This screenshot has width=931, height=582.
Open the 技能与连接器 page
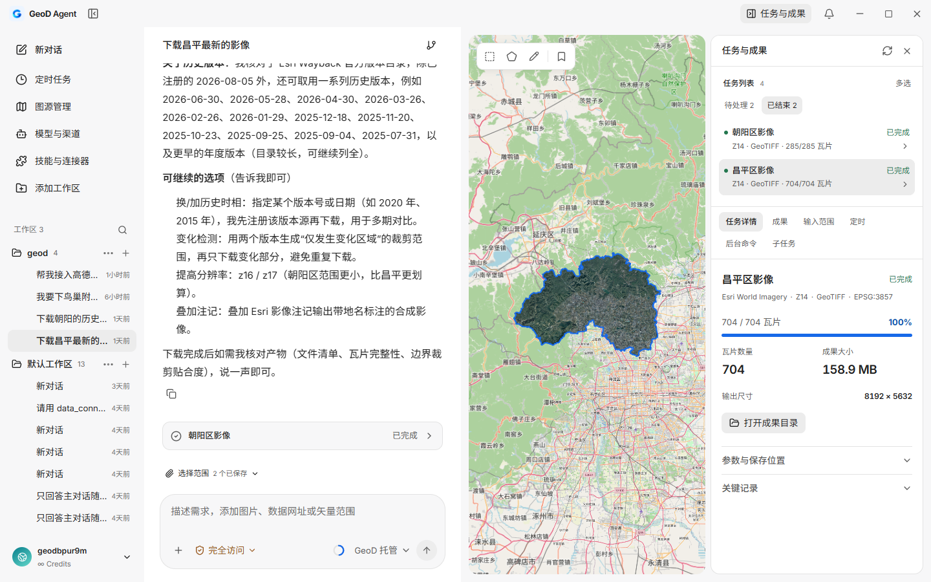(72, 161)
